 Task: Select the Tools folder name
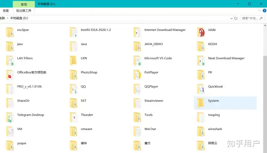148,115
